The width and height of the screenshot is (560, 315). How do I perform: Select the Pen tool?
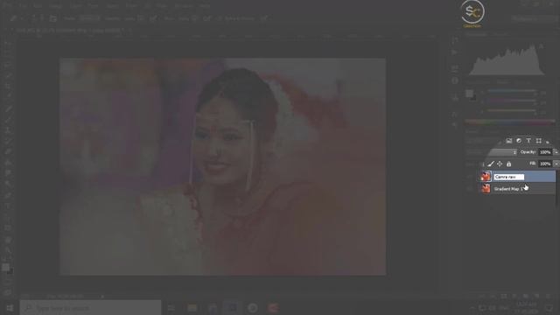8,195
